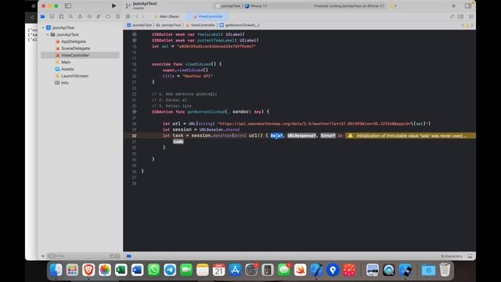The image size is (501, 282).
Task: Open the Breakpoint navigator icon
Action: coord(108,16)
